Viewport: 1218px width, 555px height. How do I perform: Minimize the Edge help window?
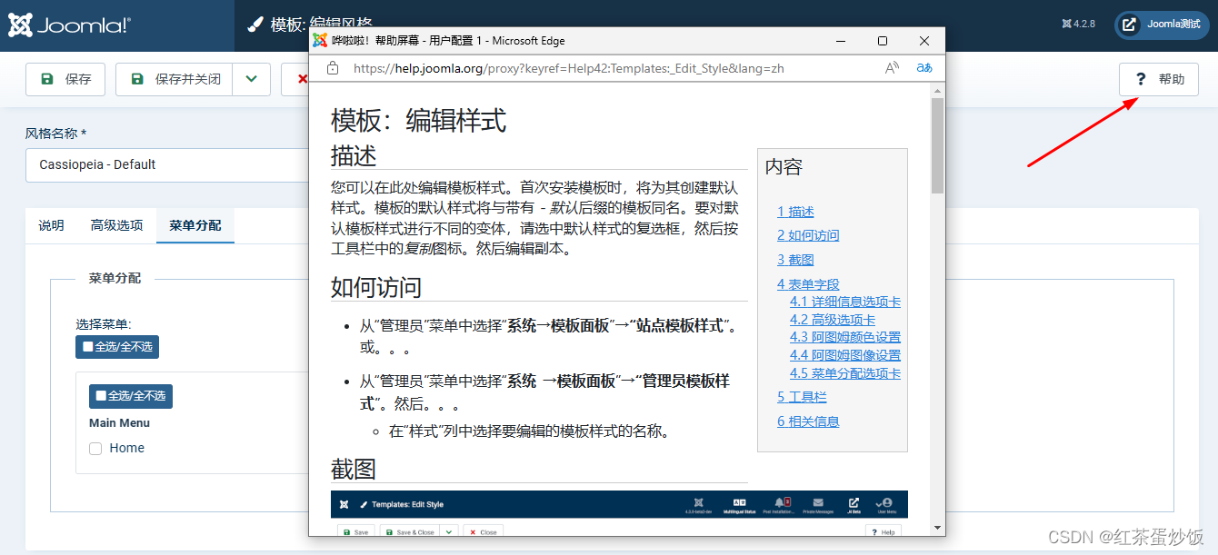click(840, 41)
